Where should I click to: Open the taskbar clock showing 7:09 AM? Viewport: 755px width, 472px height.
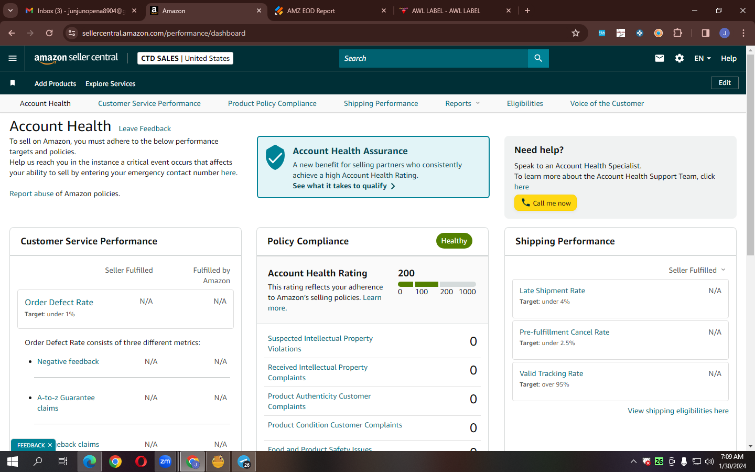[x=732, y=462]
